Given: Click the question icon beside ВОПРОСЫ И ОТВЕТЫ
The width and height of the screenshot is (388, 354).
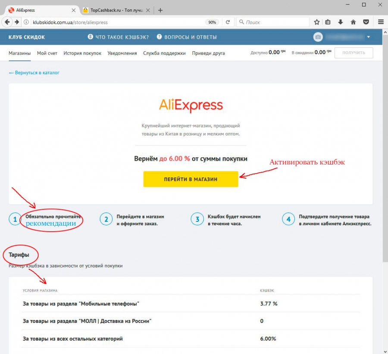Looking at the screenshot, I should (159, 37).
